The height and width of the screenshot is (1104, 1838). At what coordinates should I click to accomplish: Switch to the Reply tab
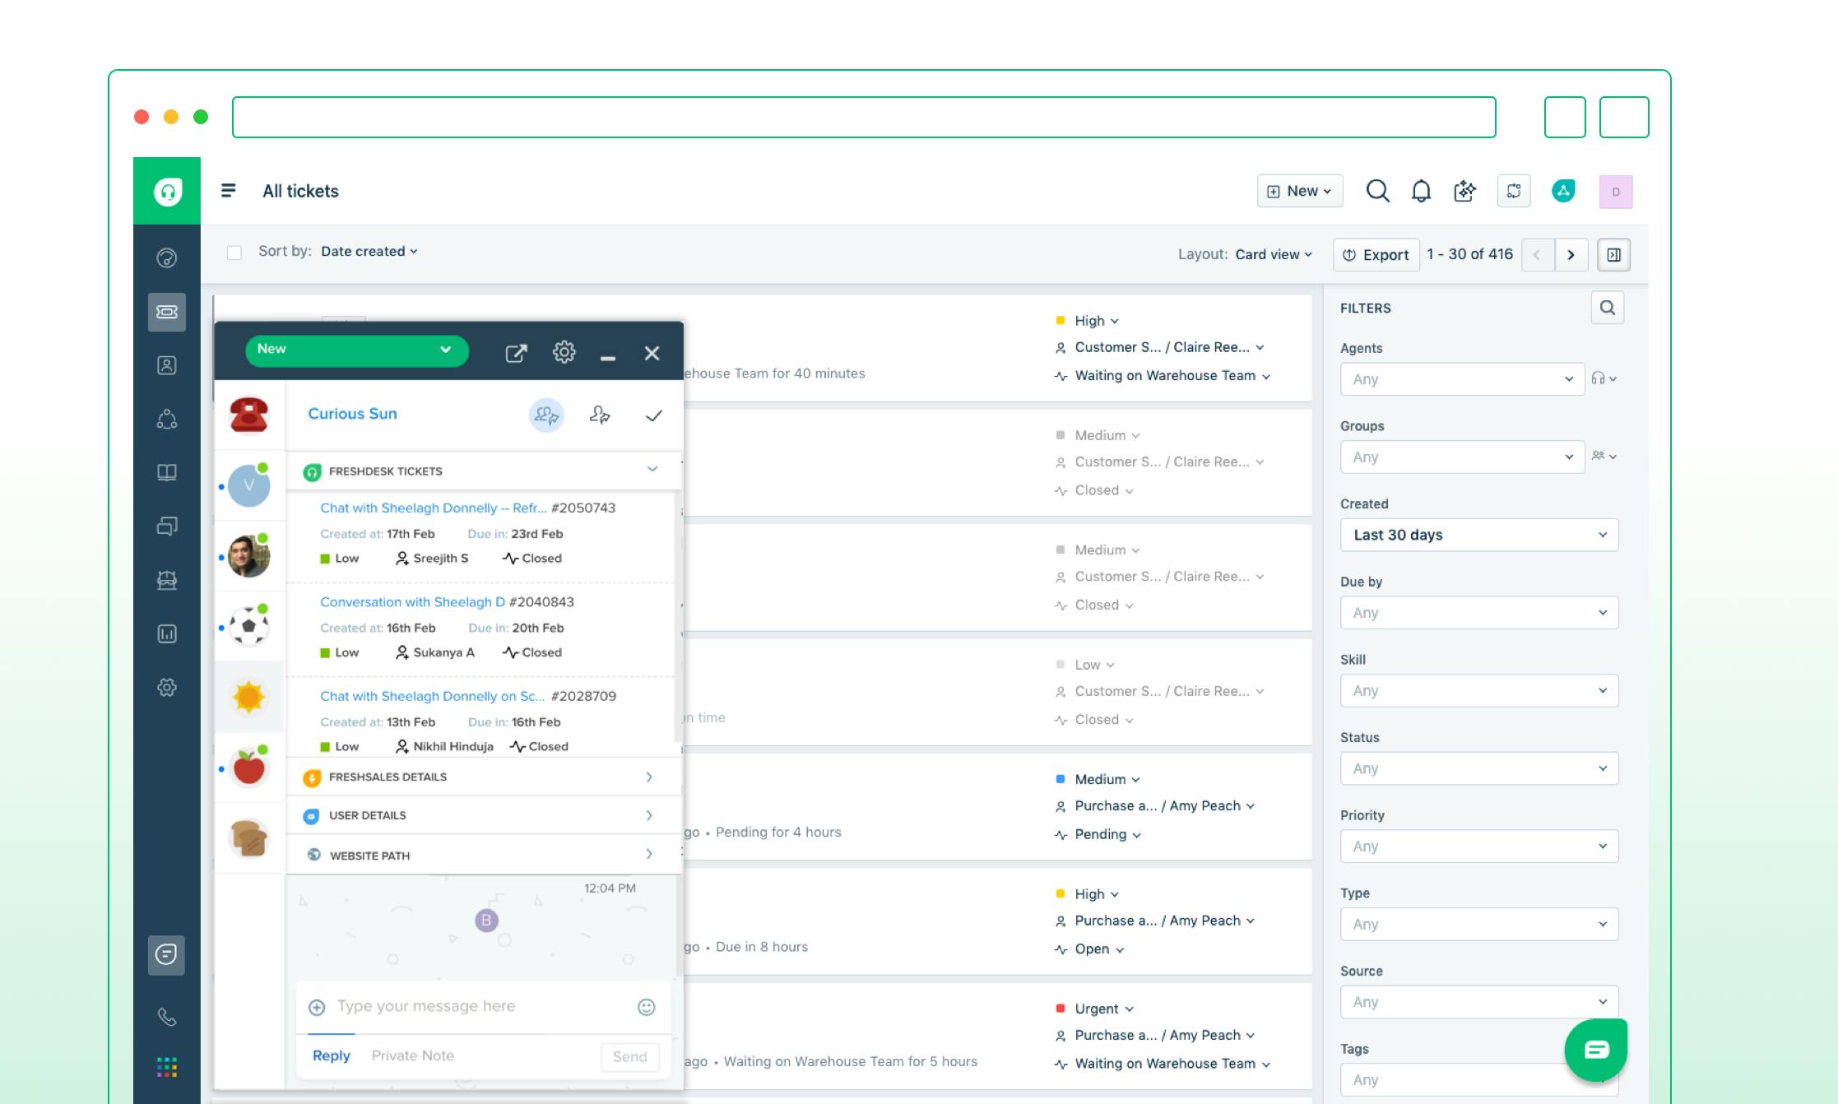tap(332, 1055)
